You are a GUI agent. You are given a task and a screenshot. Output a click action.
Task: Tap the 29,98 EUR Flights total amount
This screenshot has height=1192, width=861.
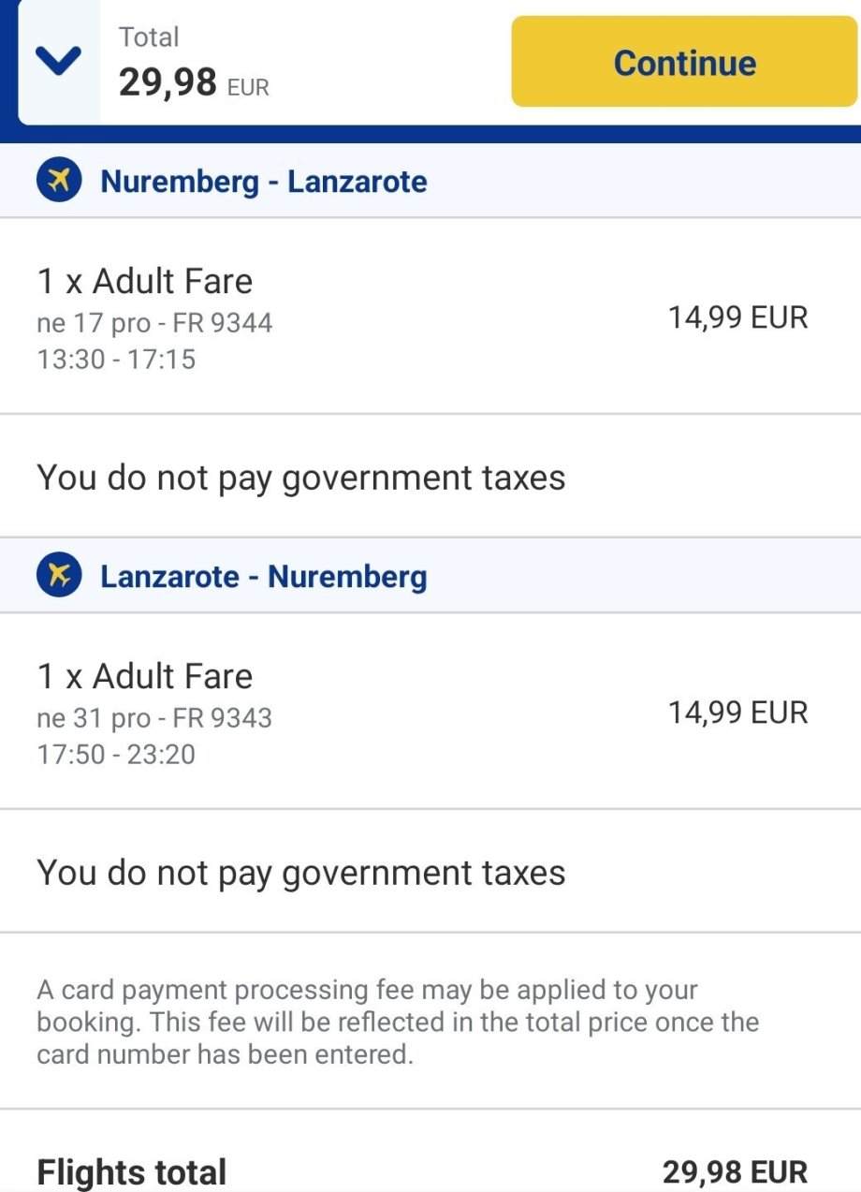tap(735, 1171)
